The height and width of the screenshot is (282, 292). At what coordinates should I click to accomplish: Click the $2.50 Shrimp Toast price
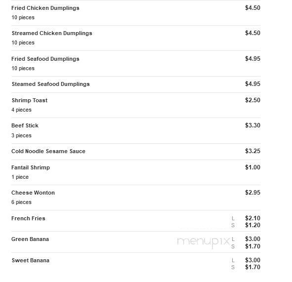point(252,100)
